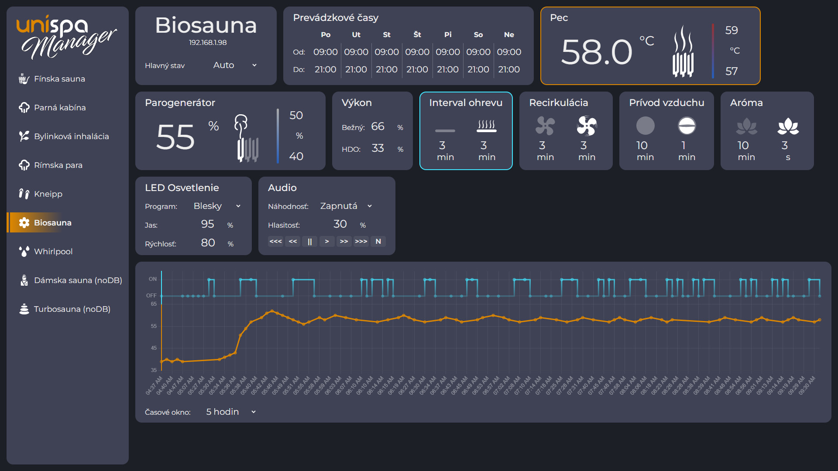Click the Bylinková inhalácia herb icon
This screenshot has height=471, width=838.
click(x=24, y=137)
